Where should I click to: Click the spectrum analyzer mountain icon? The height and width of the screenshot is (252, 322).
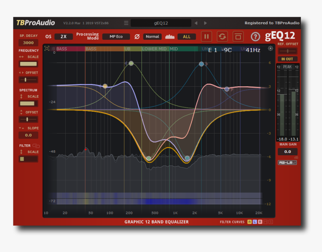[x=170, y=37]
